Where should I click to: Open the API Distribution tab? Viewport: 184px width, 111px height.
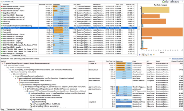tap(26, 109)
